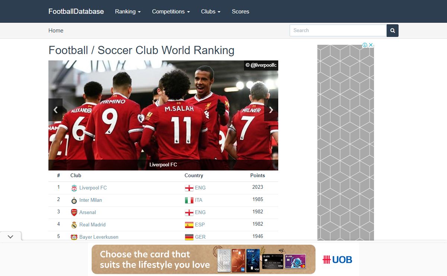This screenshot has width=447, height=276.
Task: Click the Points column header
Action: pyautogui.click(x=258, y=175)
